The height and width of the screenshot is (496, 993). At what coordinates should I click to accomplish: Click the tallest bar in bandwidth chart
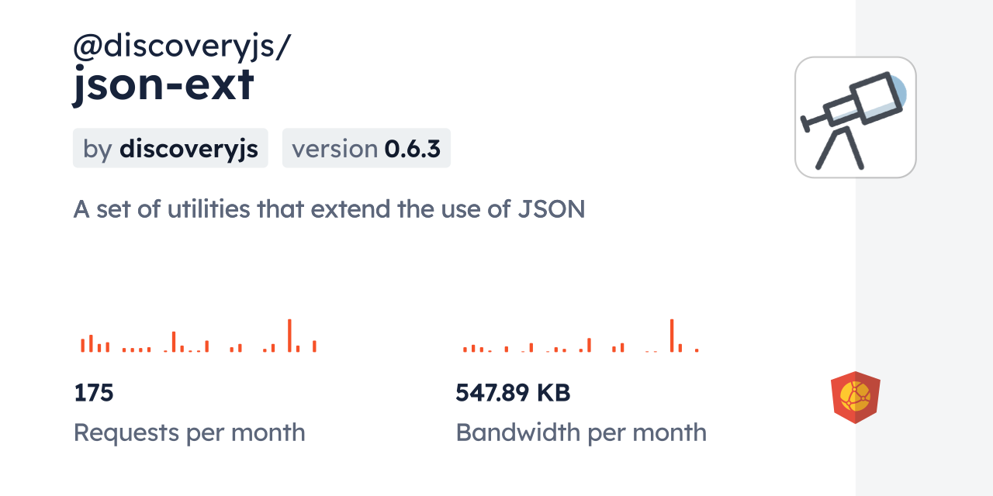672,336
